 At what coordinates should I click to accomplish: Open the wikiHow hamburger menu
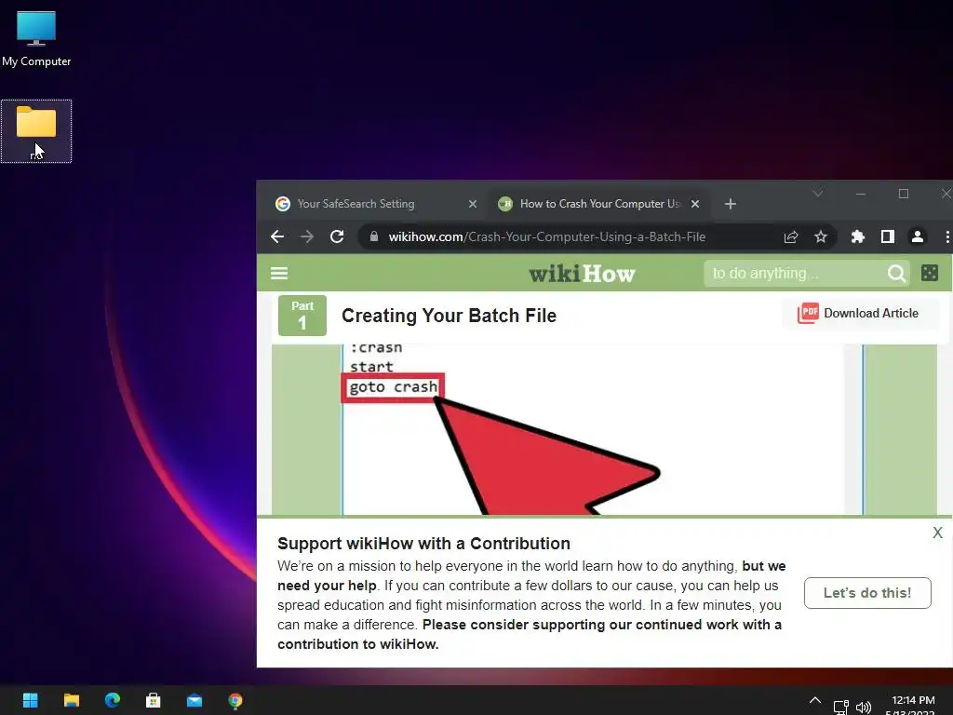(x=279, y=273)
